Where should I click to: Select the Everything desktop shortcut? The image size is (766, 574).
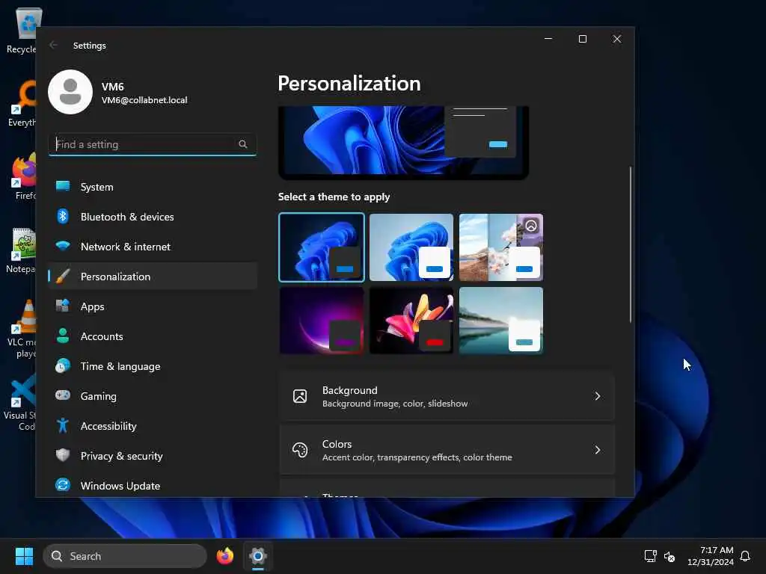[22, 103]
